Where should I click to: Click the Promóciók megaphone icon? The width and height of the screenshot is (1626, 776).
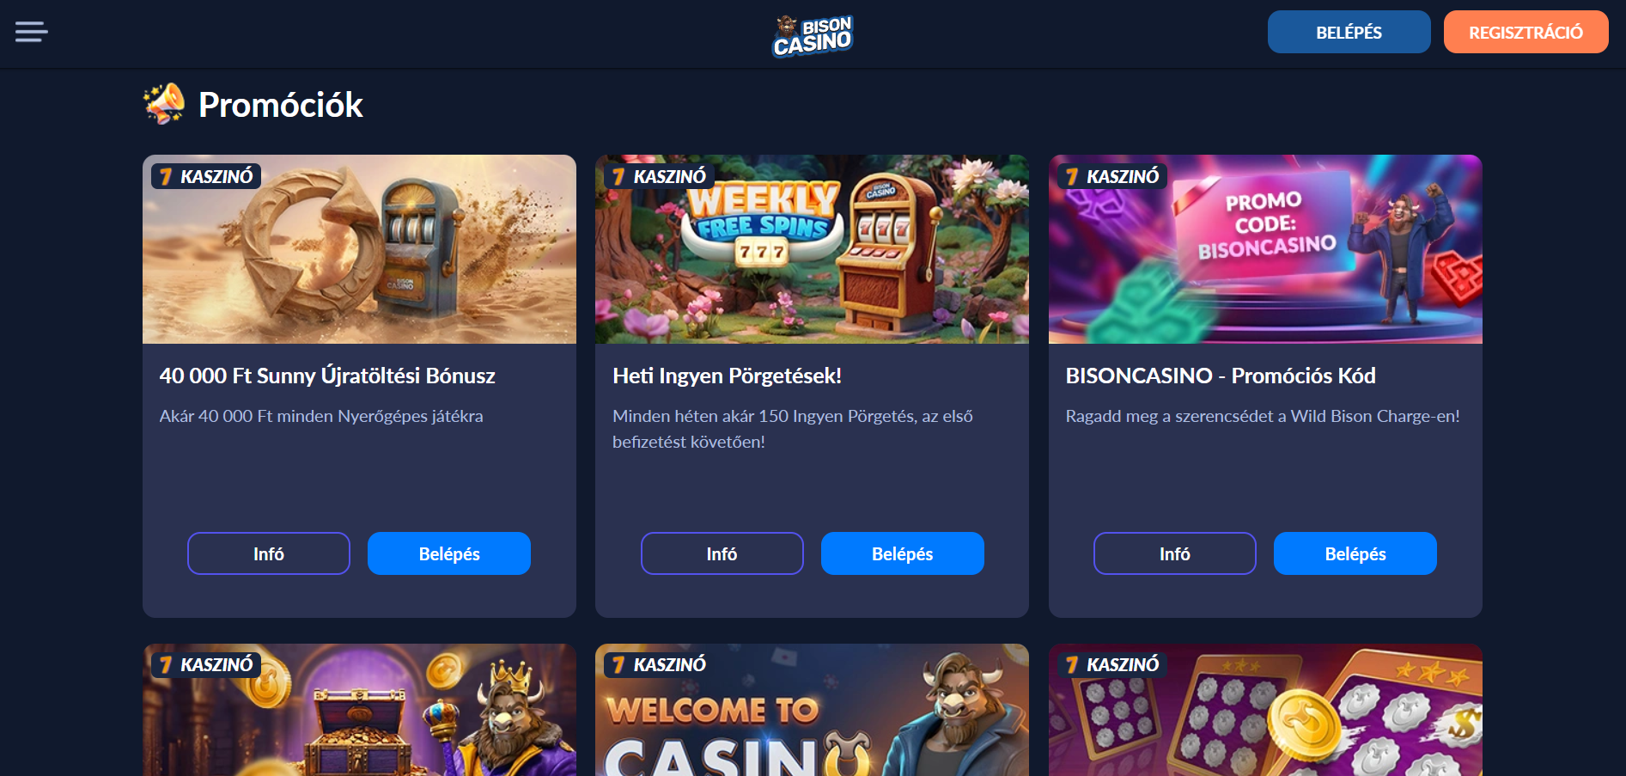coord(164,104)
